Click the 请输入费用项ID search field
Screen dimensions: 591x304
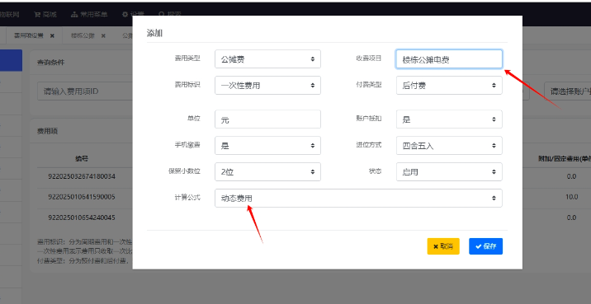[x=85, y=91]
